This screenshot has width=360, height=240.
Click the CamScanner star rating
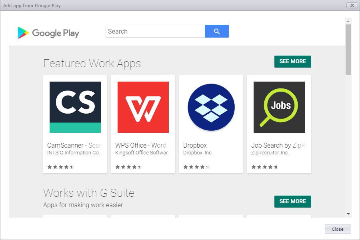point(61,167)
